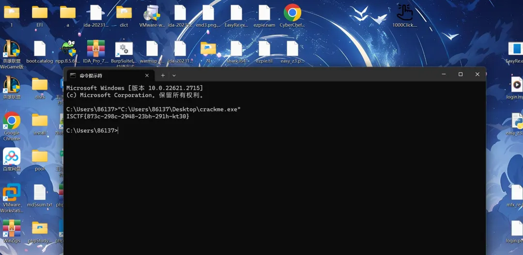Image resolution: width=523 pixels, height=255 pixels.
Task: Select the ida-20231 file next to dict
Action: click(x=96, y=13)
